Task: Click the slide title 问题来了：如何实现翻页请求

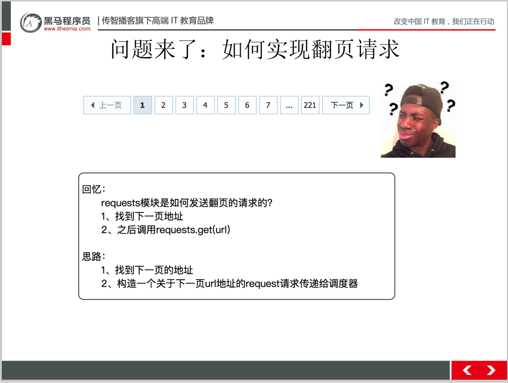Action: pyautogui.click(x=255, y=49)
